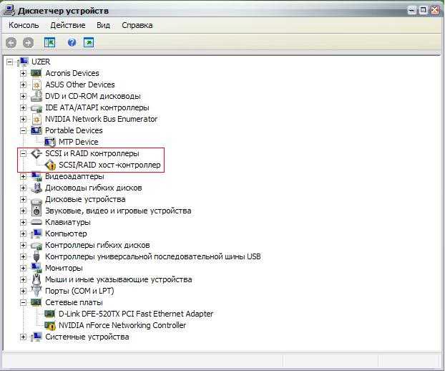The image size is (445, 371).
Task: Click the ASUS Other Devices icon
Action: point(36,85)
